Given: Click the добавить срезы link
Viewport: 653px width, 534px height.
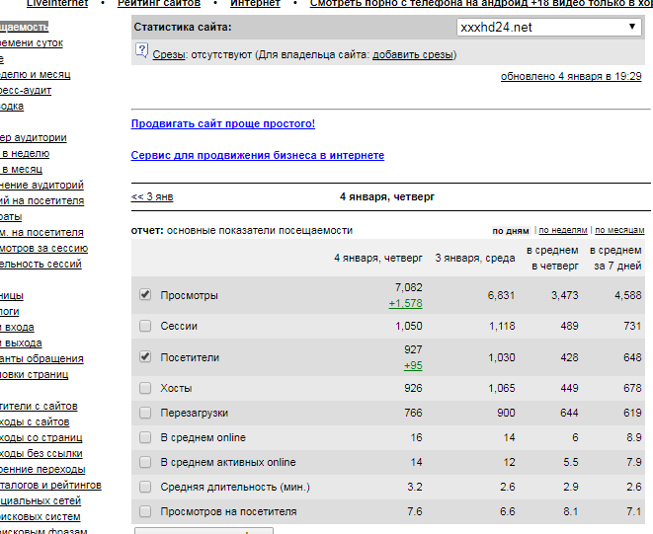Looking at the screenshot, I should click(412, 55).
